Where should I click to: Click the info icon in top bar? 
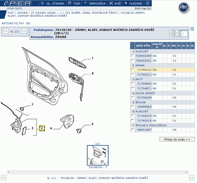tap(148, 3)
